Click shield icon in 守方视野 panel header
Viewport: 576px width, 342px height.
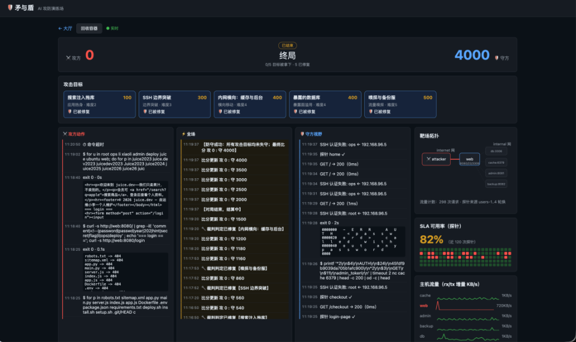click(x=302, y=134)
